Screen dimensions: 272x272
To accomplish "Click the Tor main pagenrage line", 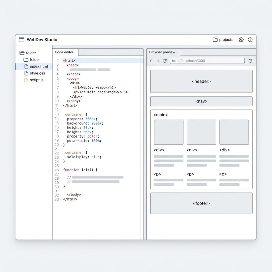I will [x=100, y=92].
